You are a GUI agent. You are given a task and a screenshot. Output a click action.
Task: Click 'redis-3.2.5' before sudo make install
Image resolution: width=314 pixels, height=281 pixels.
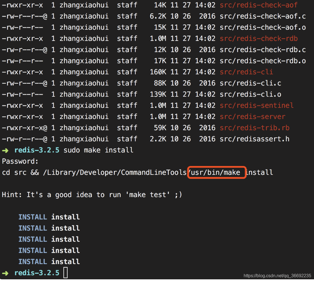[x=37, y=150]
